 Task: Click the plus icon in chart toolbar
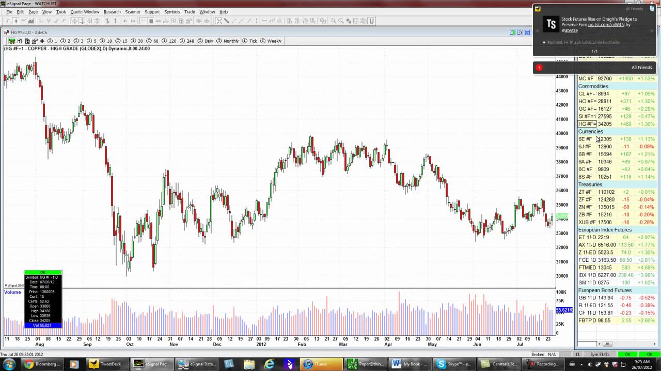coord(42,41)
